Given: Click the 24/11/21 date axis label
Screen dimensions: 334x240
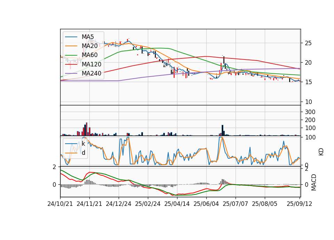Looking at the screenshot, I should point(89,204).
